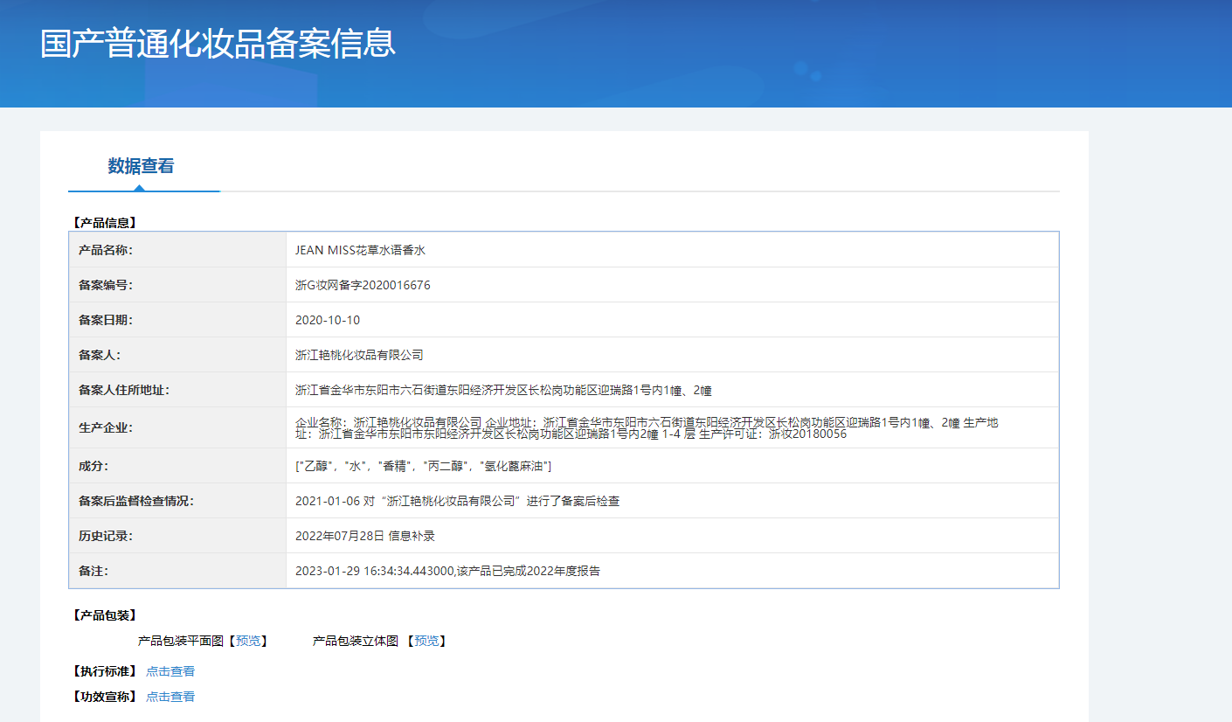Click the 备案人住所地址 address value
Image resolution: width=1232 pixels, height=722 pixels.
pyautogui.click(x=504, y=390)
